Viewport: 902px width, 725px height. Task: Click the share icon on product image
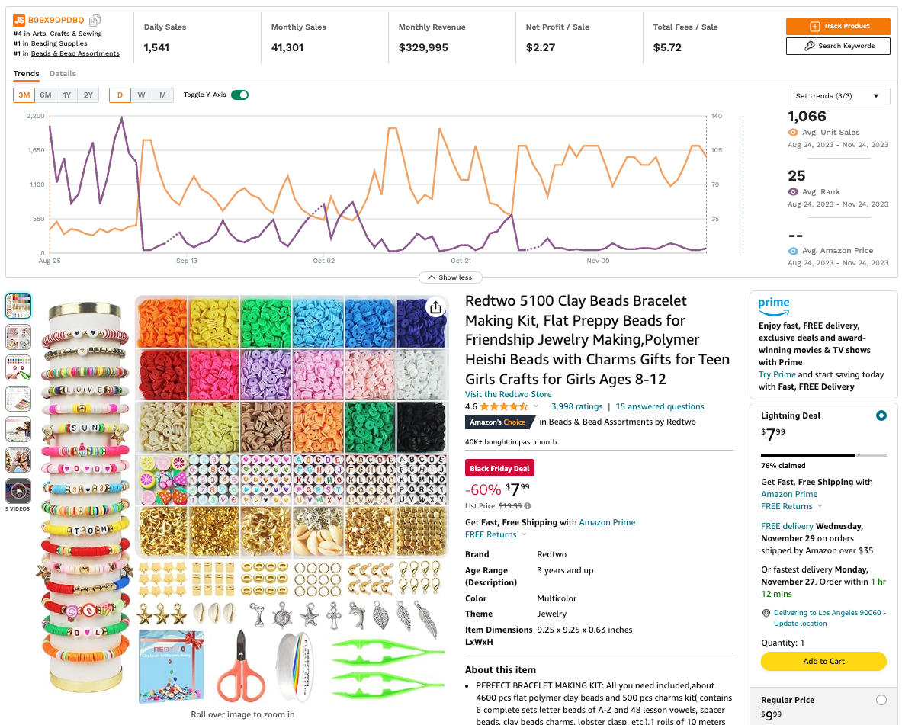tap(435, 308)
